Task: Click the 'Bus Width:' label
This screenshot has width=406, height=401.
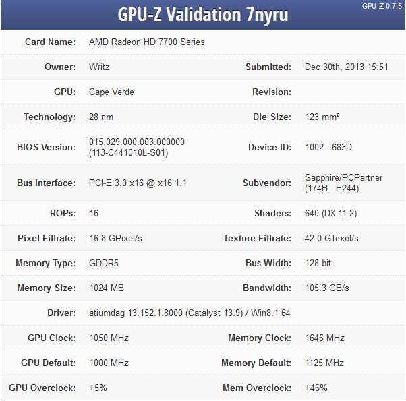Action: click(x=268, y=263)
